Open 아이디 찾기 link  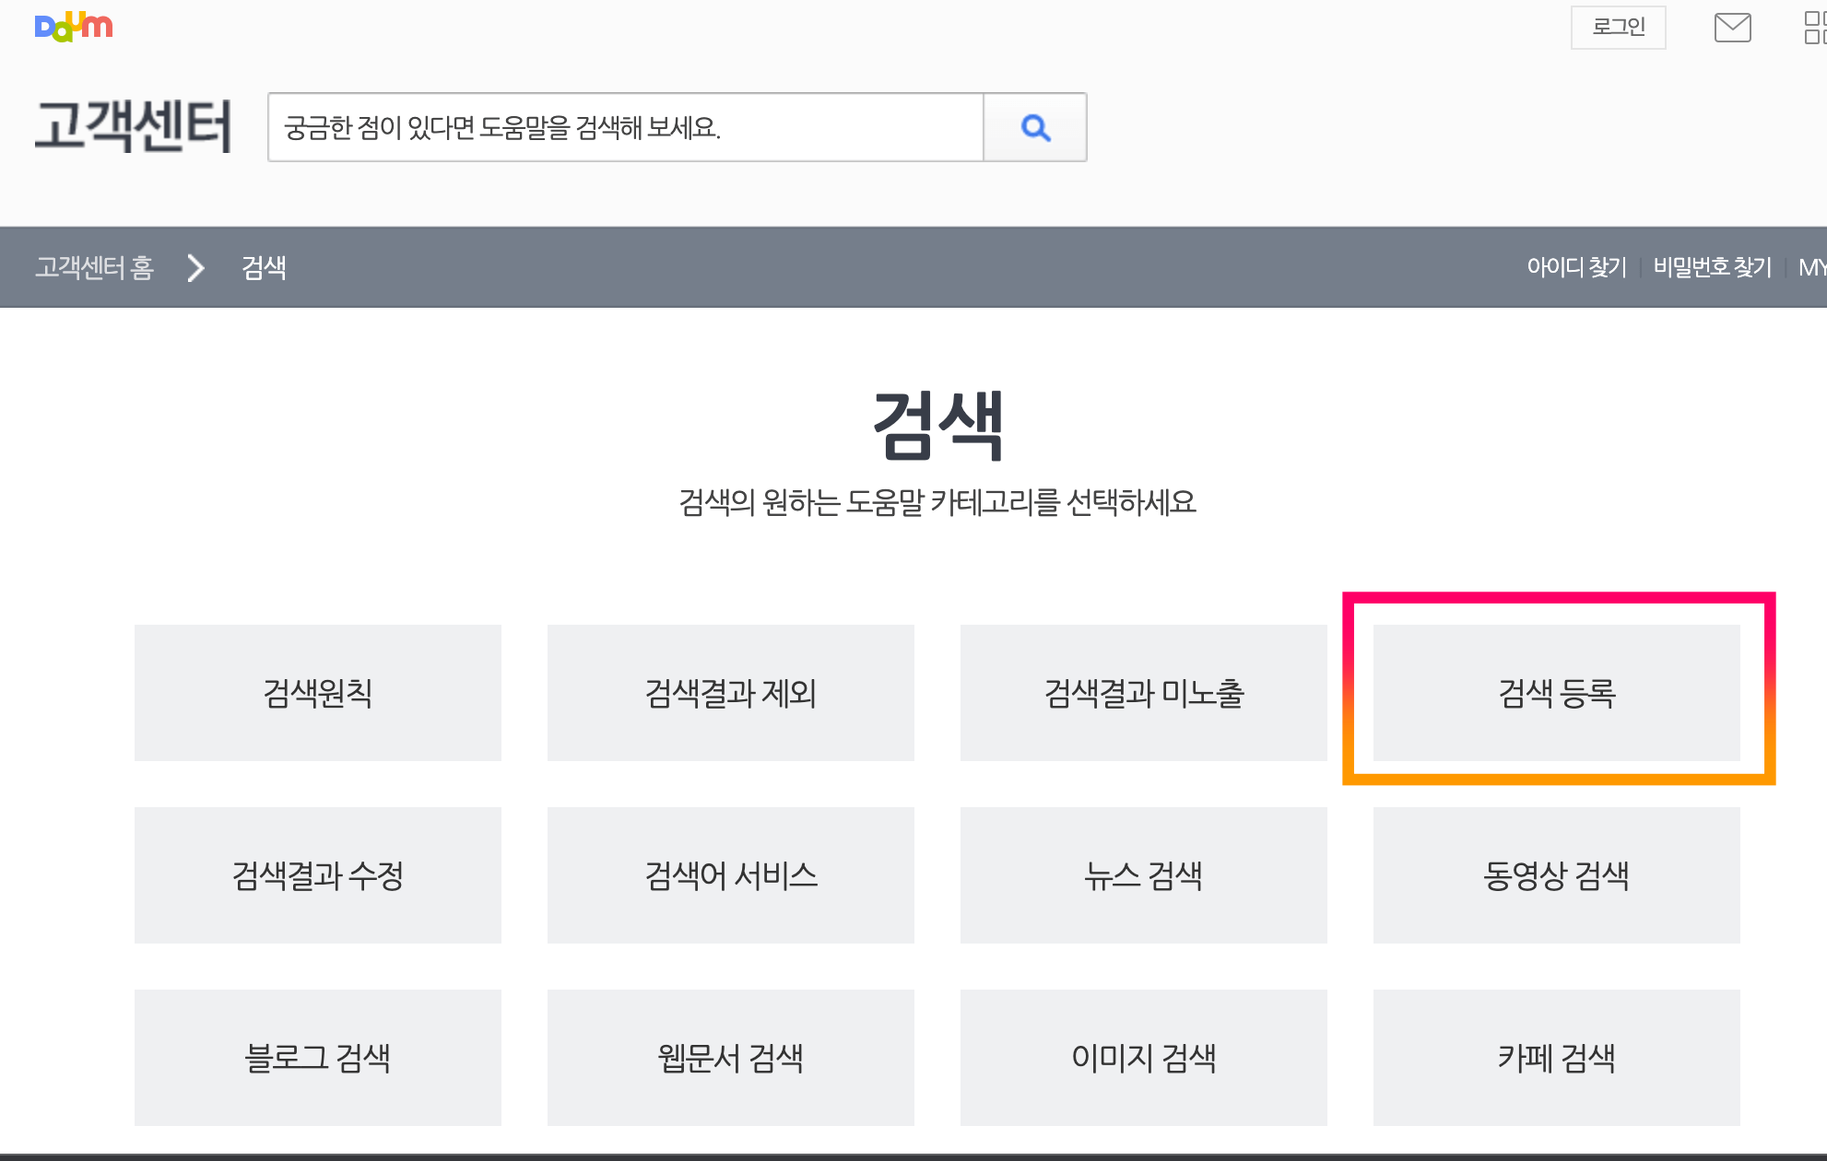click(1577, 267)
